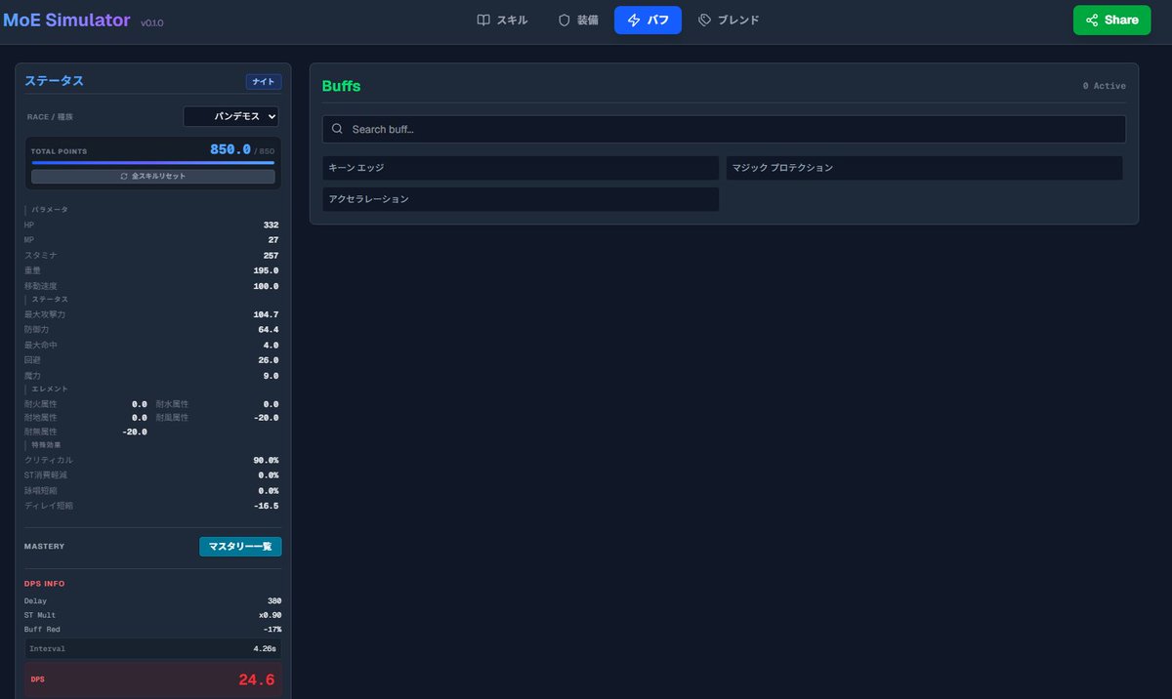Click the "Buffs" panel heading

pyautogui.click(x=341, y=86)
